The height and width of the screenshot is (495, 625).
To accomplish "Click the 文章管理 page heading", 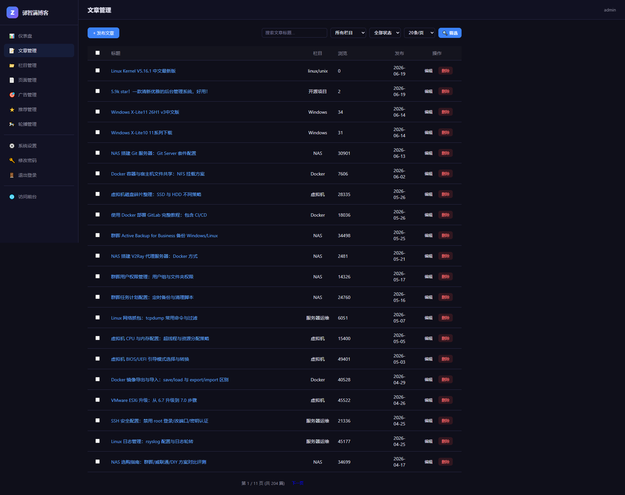I will tap(99, 10).
